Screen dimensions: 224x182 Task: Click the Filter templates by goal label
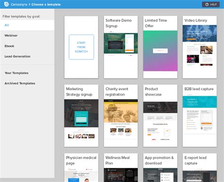[x=21, y=17]
